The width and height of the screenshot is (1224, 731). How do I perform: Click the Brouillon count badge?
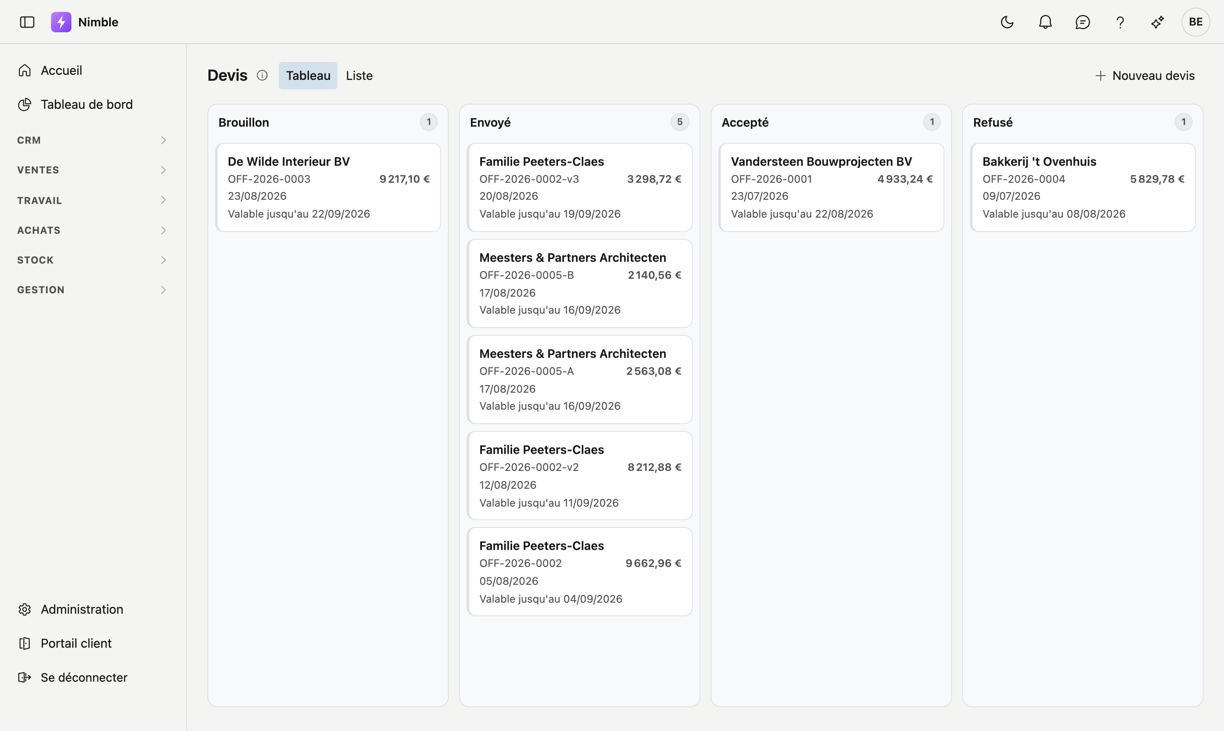(x=428, y=122)
